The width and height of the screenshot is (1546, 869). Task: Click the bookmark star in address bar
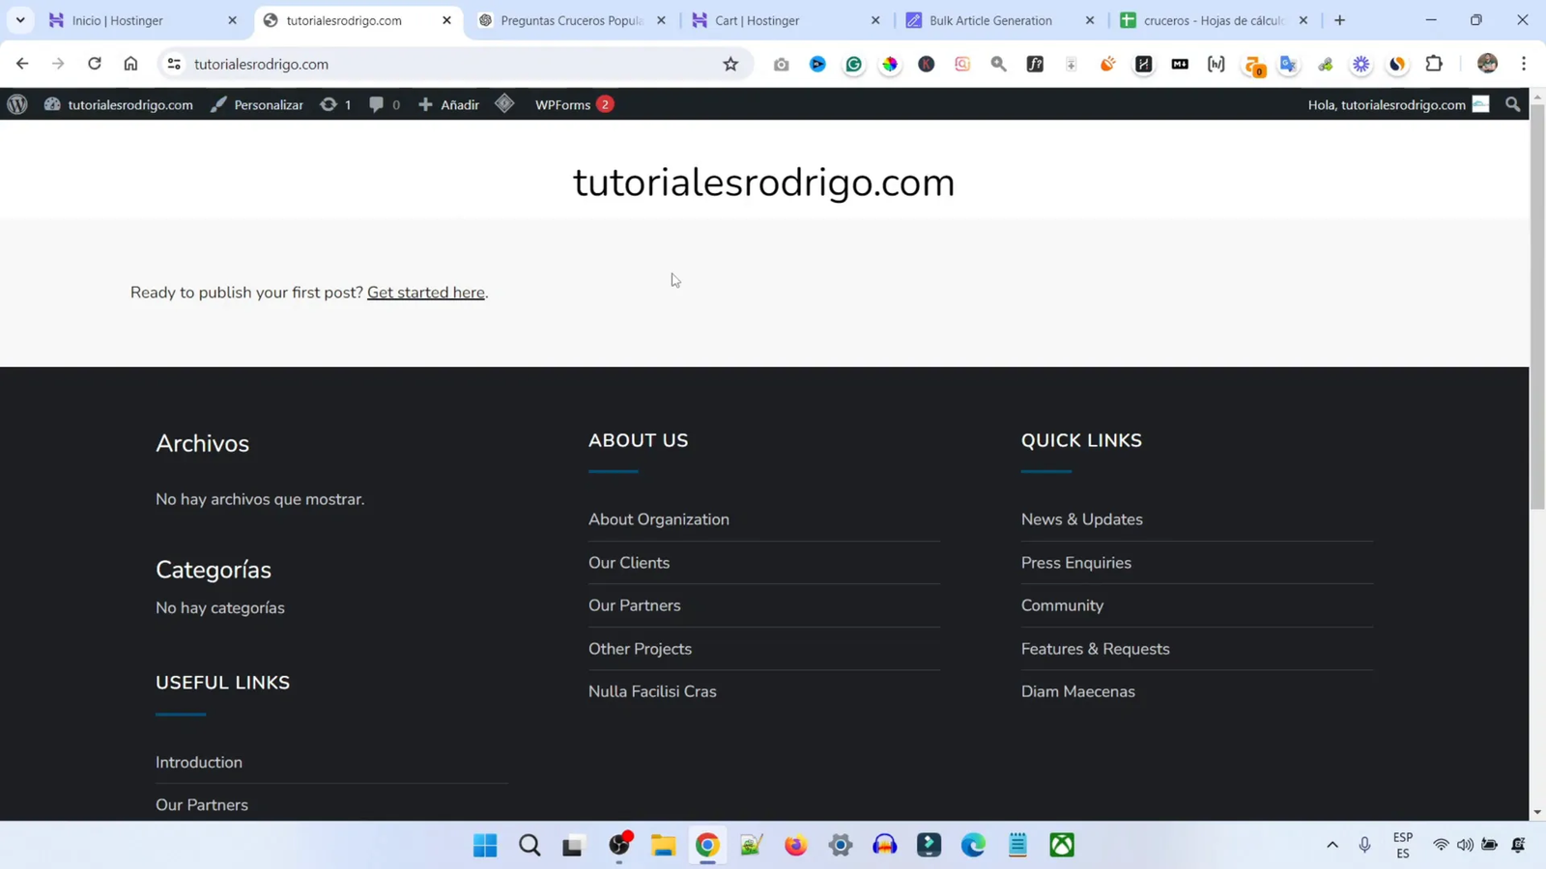click(x=730, y=64)
